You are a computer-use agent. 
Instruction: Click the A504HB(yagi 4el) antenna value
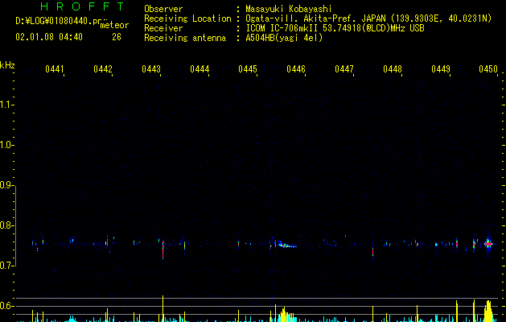[x=284, y=38]
